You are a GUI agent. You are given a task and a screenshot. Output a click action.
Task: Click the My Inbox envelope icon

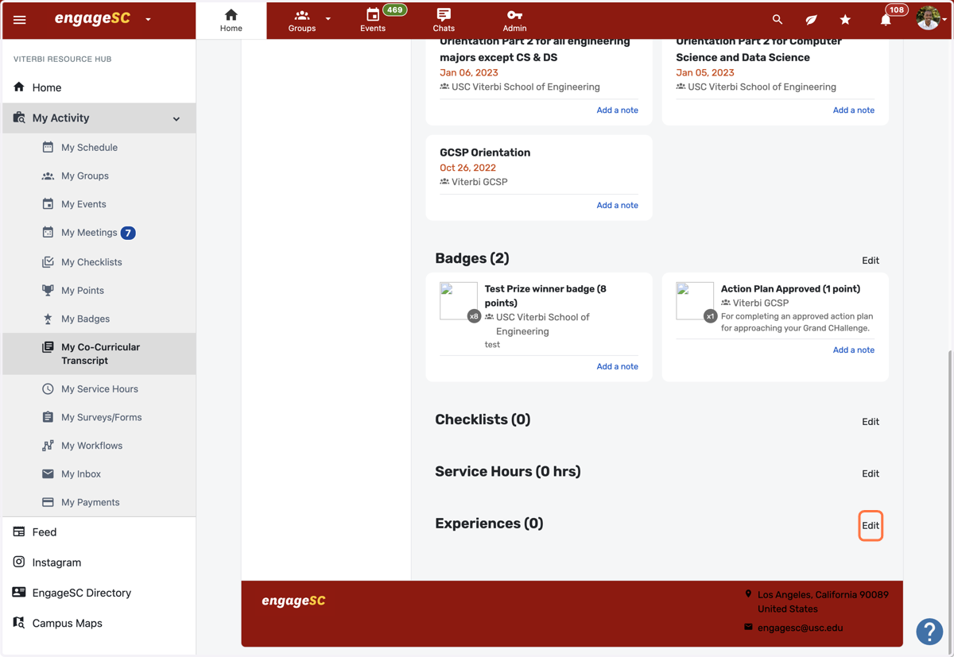pos(48,474)
